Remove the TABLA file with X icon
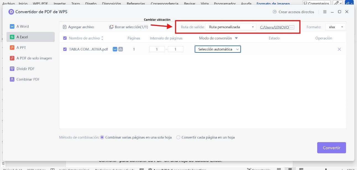The height and width of the screenshot is (170, 357). [x=339, y=49]
